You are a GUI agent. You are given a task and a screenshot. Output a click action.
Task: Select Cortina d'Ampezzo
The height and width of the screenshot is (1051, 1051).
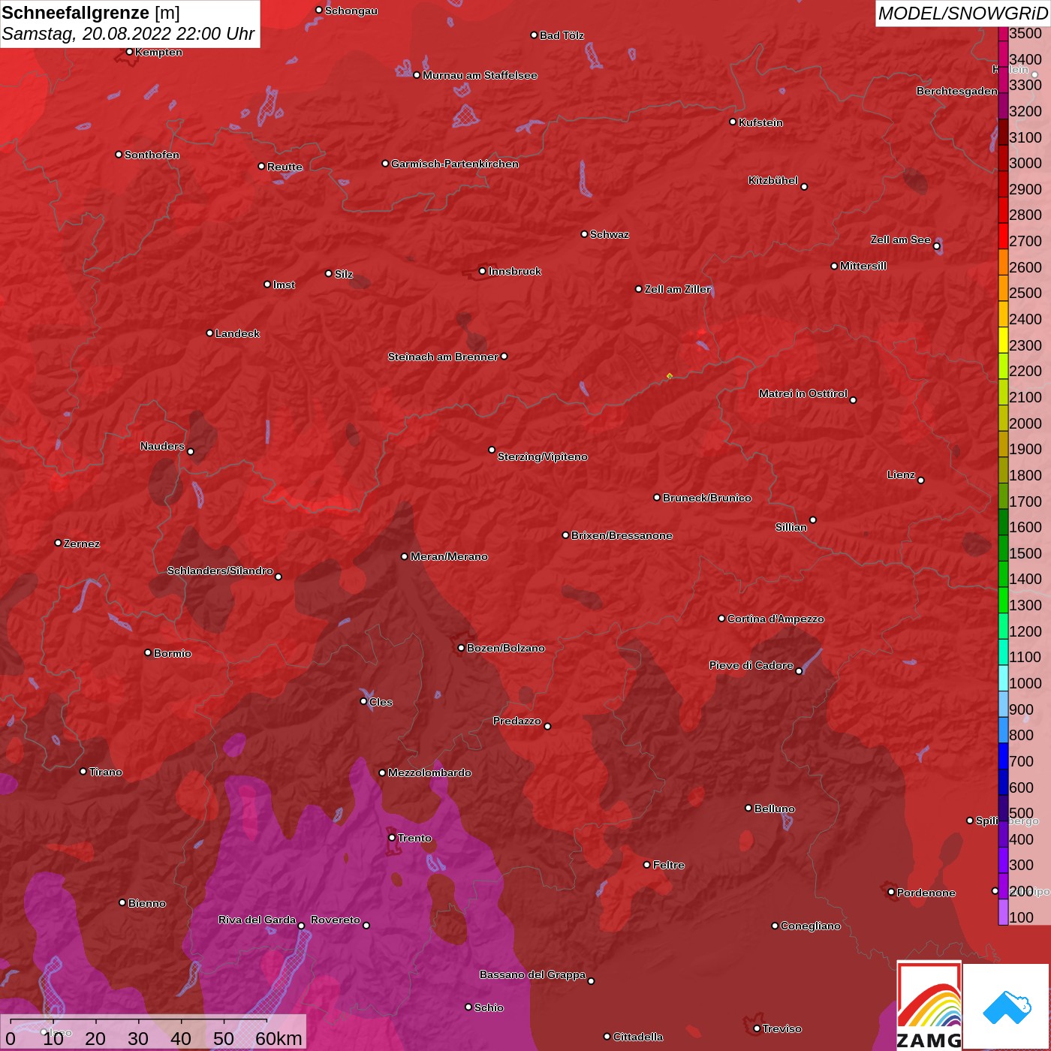coord(775,619)
